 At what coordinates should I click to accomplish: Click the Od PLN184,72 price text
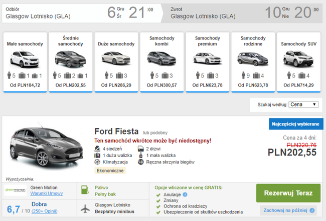[25, 85]
